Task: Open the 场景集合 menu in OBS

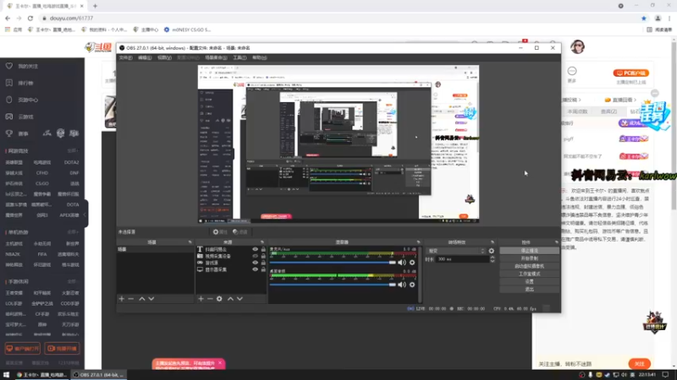Action: [216, 57]
